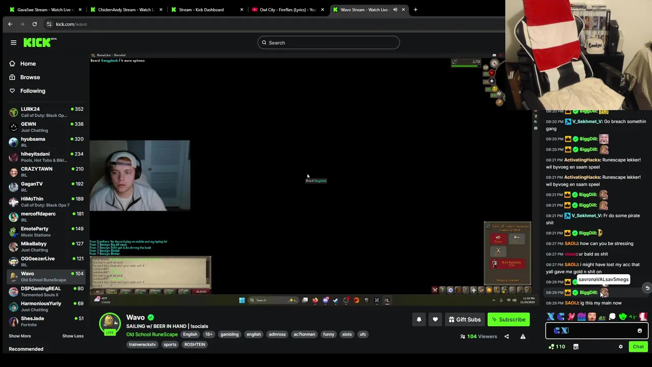Open LURK24 channel in sidebar
Viewport: 652px width, 367px height.
coord(46,112)
